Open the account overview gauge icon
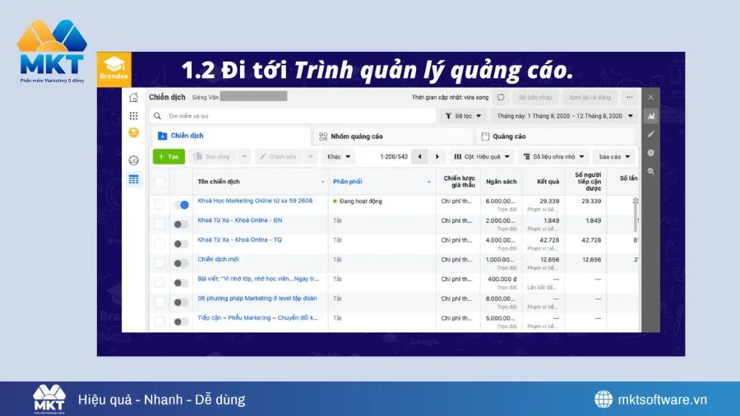This screenshot has width=740, height=416. (x=133, y=160)
